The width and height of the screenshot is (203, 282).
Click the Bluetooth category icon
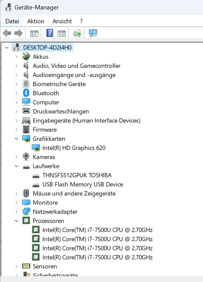point(26,93)
